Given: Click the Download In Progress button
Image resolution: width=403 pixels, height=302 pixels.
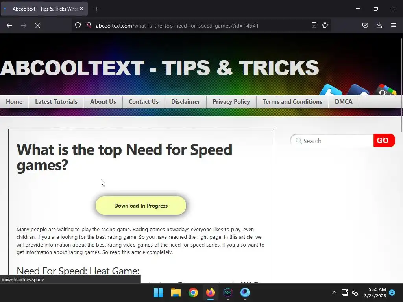Looking at the screenshot, I should coord(141,206).
